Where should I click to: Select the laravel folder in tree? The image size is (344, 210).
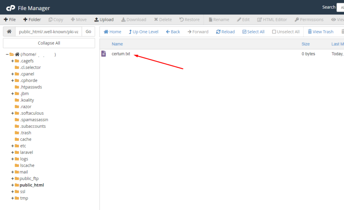tap(27, 152)
